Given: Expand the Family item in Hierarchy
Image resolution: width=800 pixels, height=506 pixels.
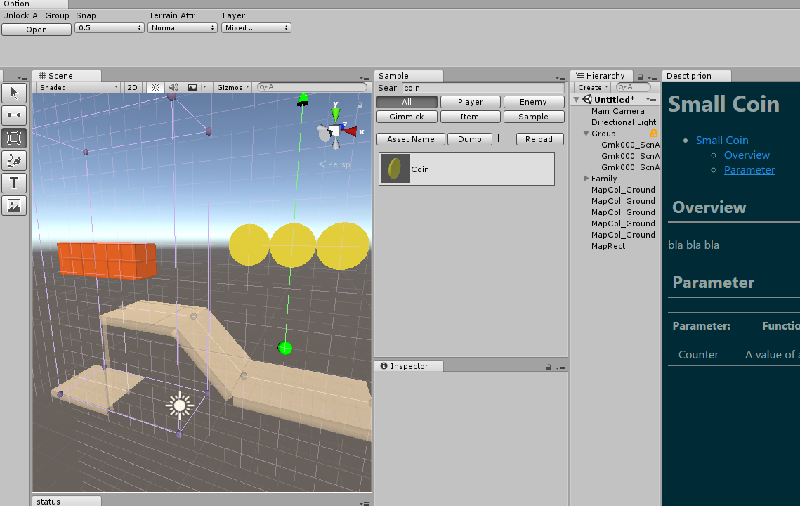Looking at the screenshot, I should (586, 178).
